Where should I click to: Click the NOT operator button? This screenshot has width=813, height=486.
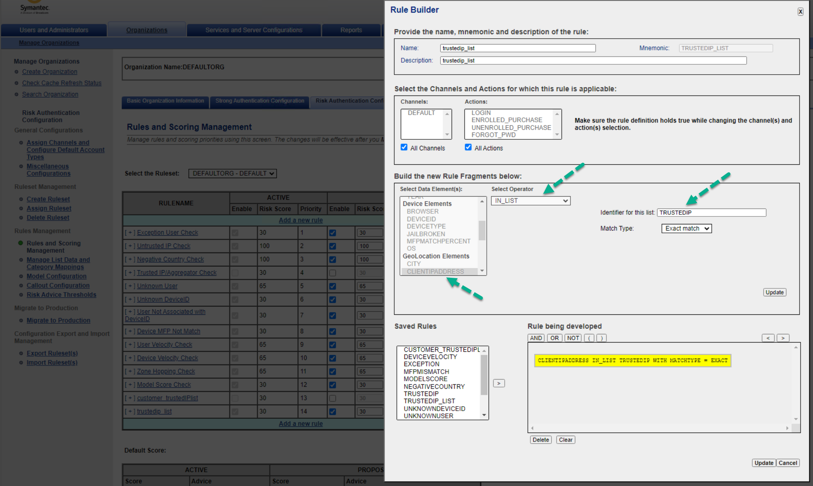click(x=573, y=338)
